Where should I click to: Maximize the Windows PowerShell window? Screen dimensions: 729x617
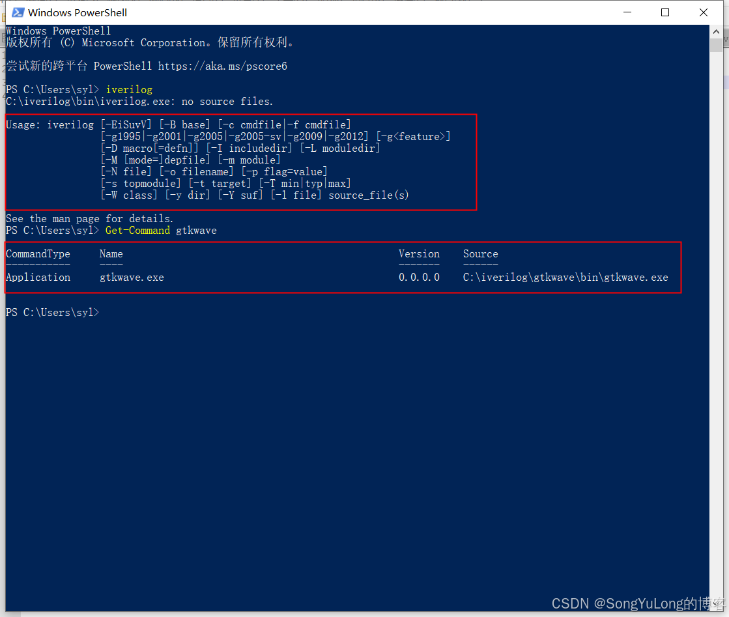tap(665, 12)
